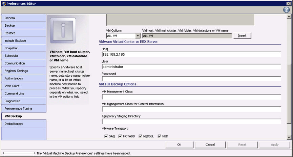Viewport: 293px width, 157px height.
Task: Click the Cancel button
Action: pos(210,145)
